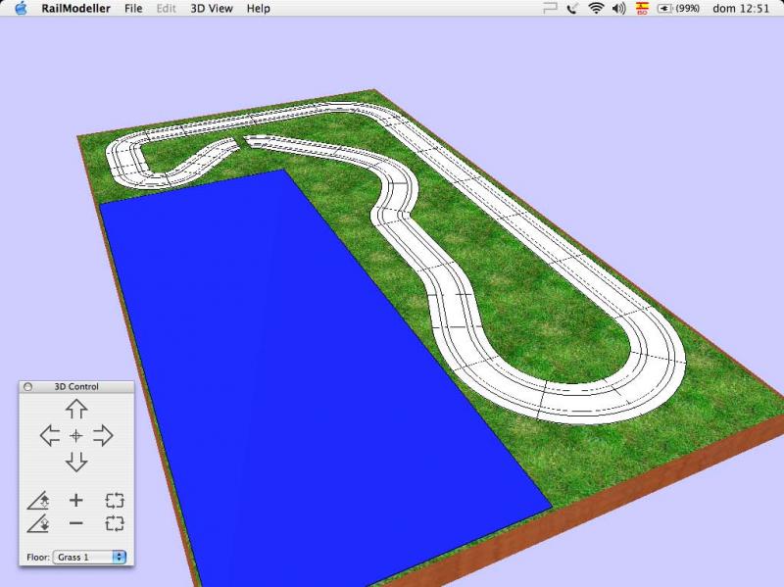This screenshot has width=784, height=587.
Task: Zoom out with the minus icon
Action: [x=76, y=523]
